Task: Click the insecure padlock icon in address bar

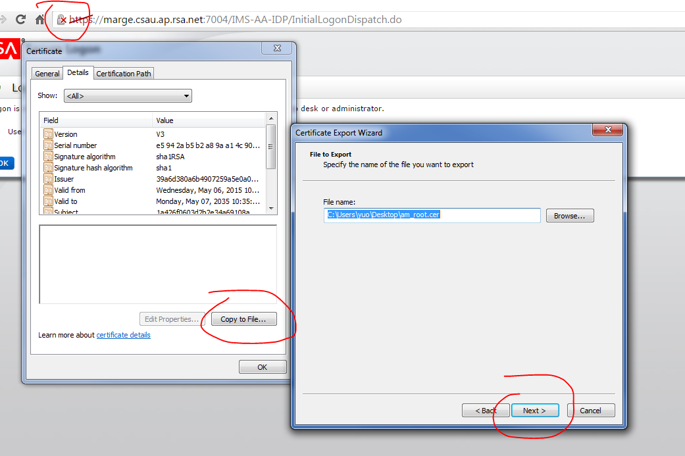Action: (x=61, y=20)
